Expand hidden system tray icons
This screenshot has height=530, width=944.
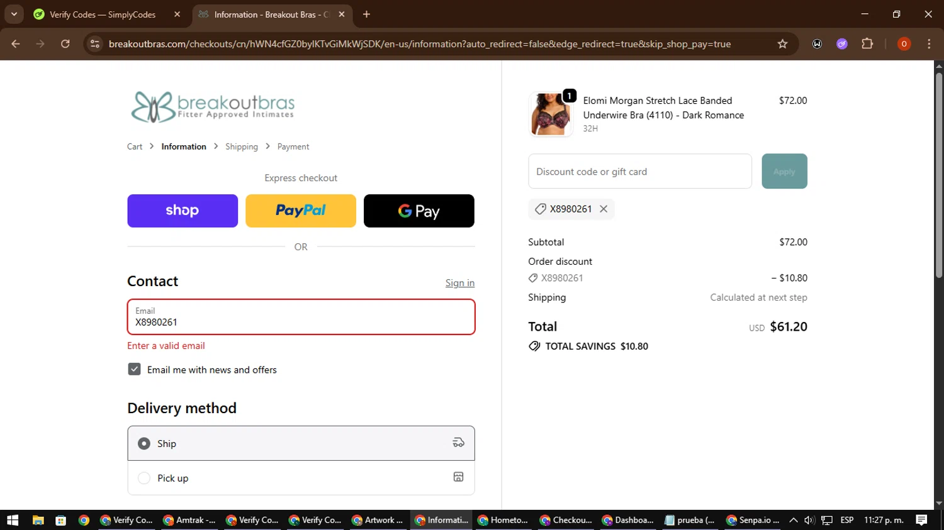coord(793,520)
